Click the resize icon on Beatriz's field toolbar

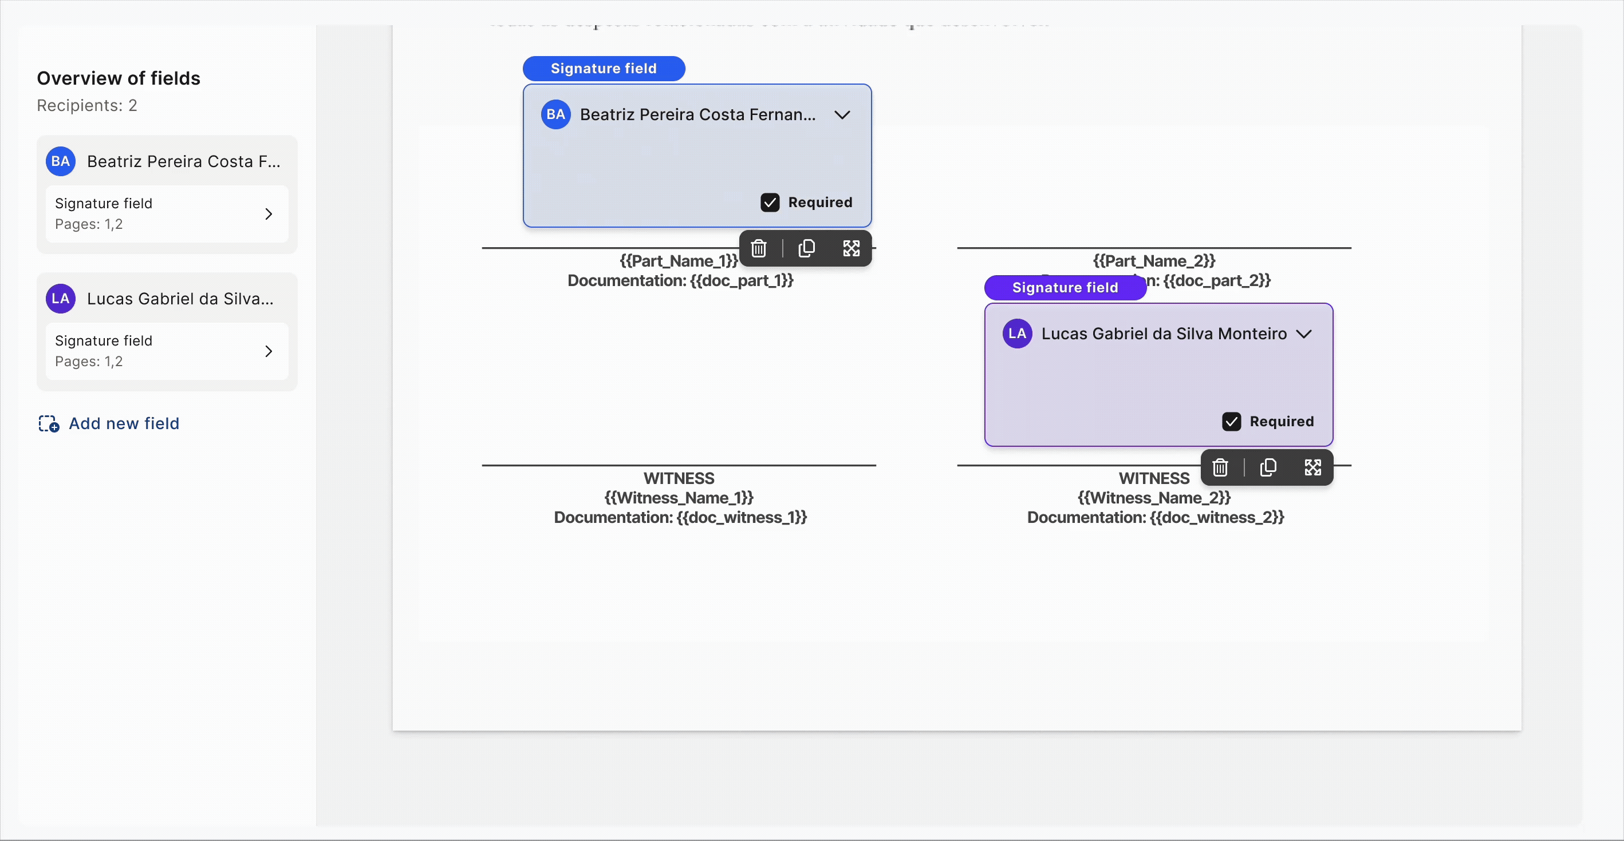click(851, 248)
